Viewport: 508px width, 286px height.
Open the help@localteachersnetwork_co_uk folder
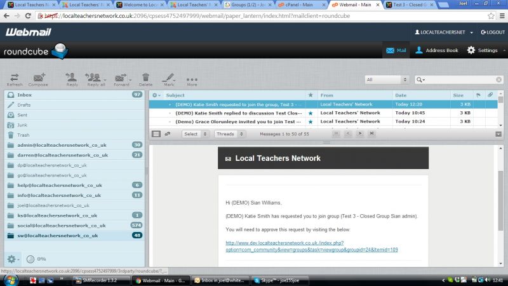pyautogui.click(x=74, y=185)
